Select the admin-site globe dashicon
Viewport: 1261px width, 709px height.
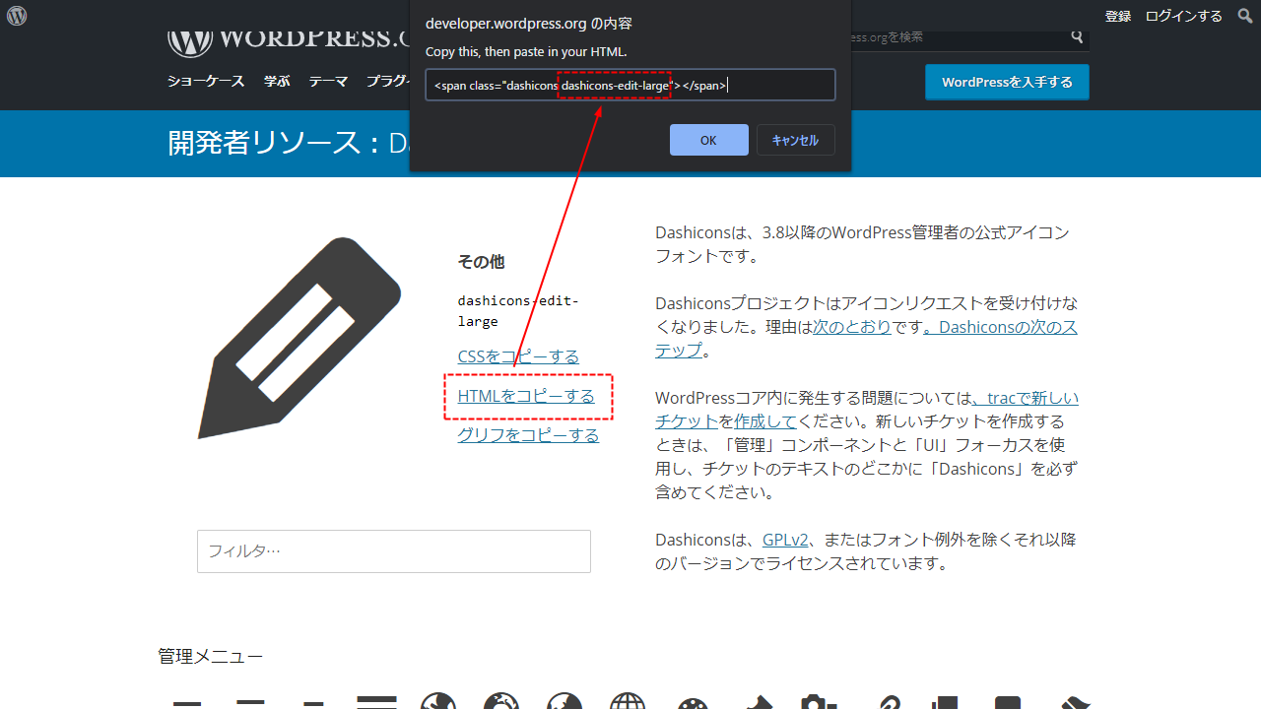coord(438,703)
